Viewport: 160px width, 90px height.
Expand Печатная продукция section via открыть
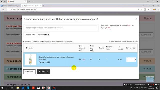coord(148,69)
